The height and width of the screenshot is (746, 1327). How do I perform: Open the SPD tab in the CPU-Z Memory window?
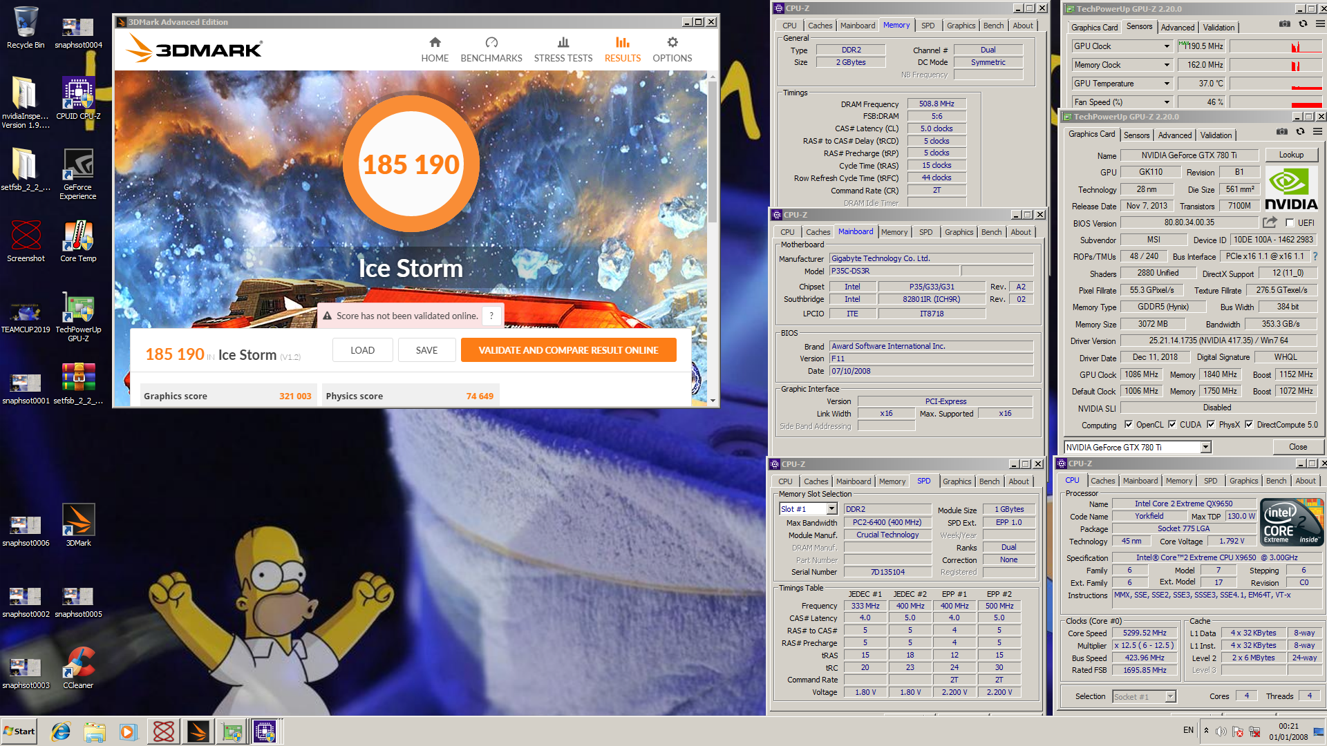(x=928, y=26)
